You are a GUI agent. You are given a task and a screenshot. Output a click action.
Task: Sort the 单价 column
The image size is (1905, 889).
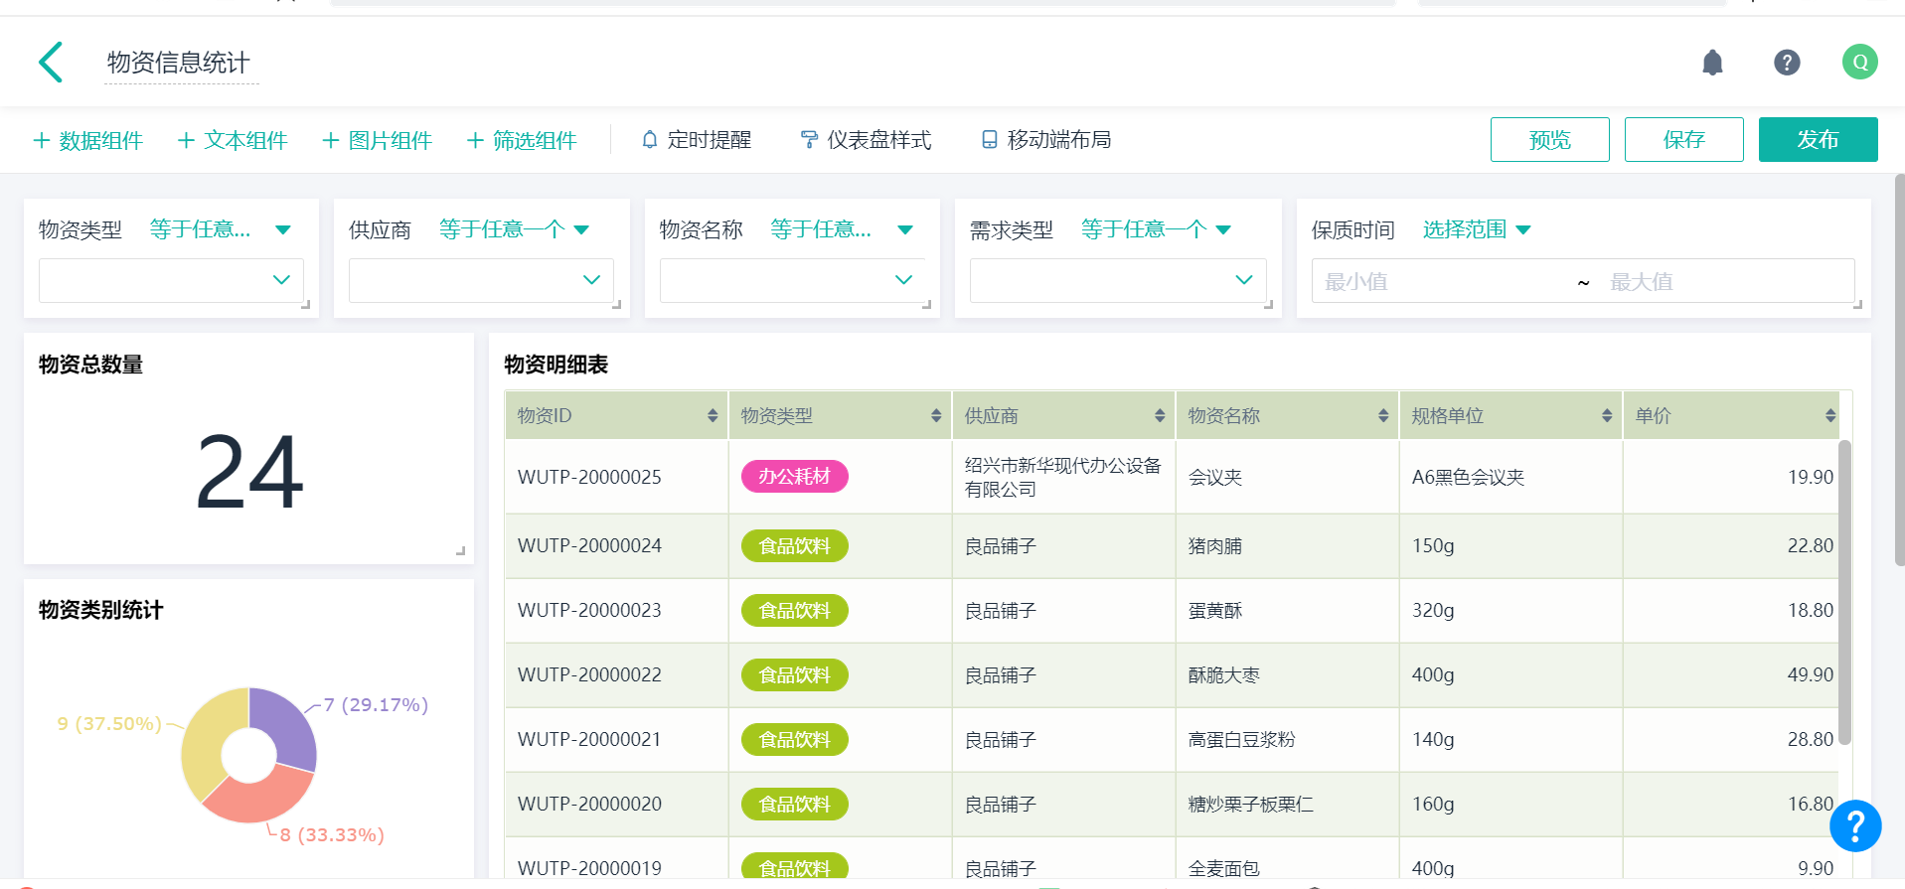click(x=1829, y=416)
